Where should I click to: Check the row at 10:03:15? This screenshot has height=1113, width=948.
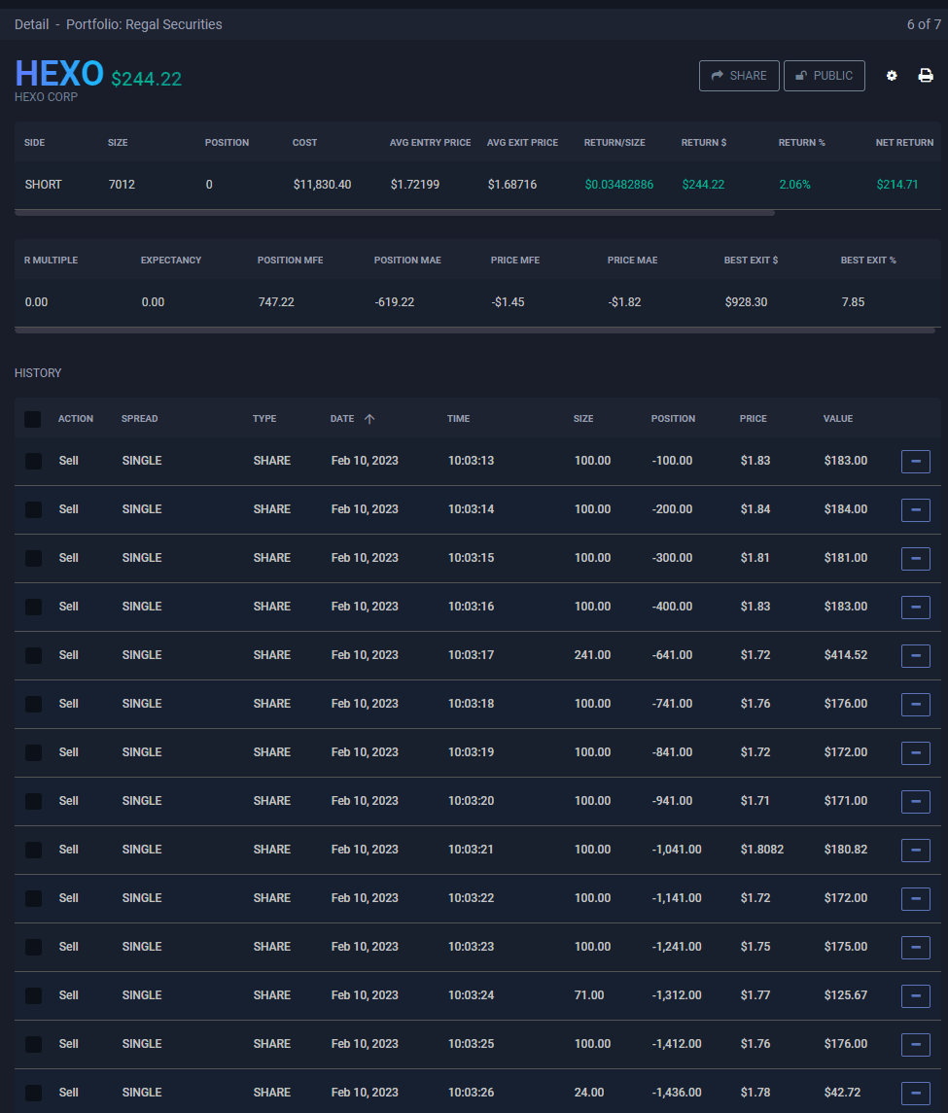tap(33, 558)
